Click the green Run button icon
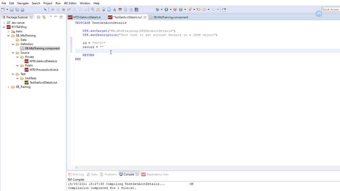The width and height of the screenshot is (340, 191). pos(166,10)
